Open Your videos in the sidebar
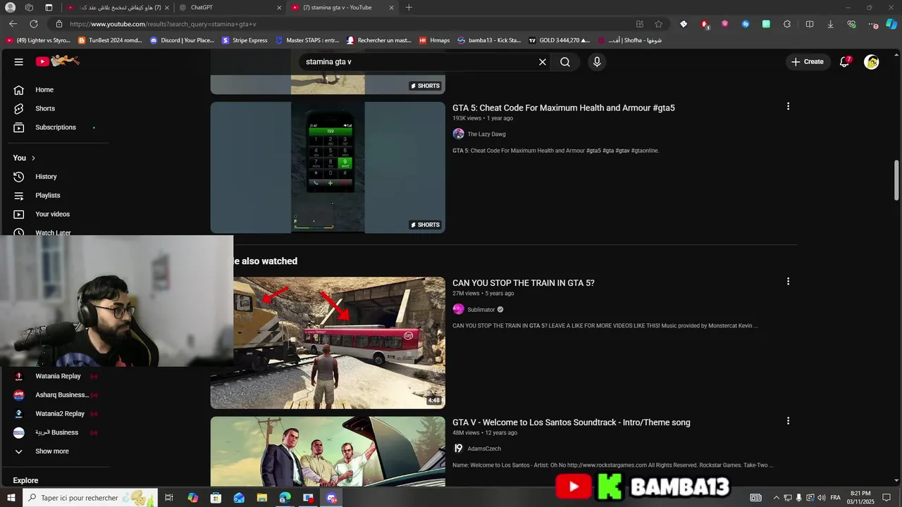Image resolution: width=902 pixels, height=507 pixels. point(52,214)
